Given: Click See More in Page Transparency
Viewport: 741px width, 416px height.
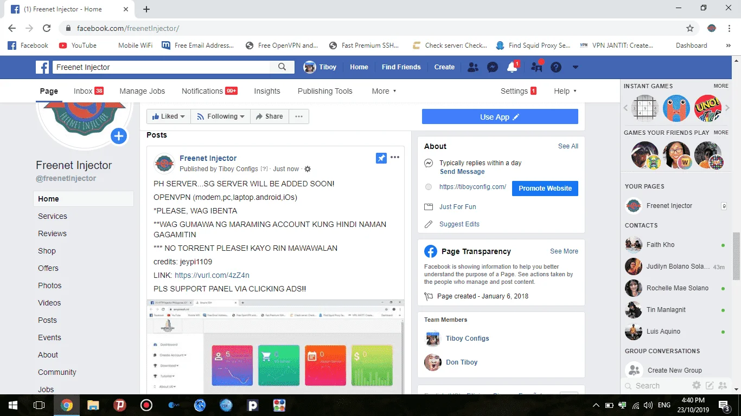Looking at the screenshot, I should tap(564, 251).
